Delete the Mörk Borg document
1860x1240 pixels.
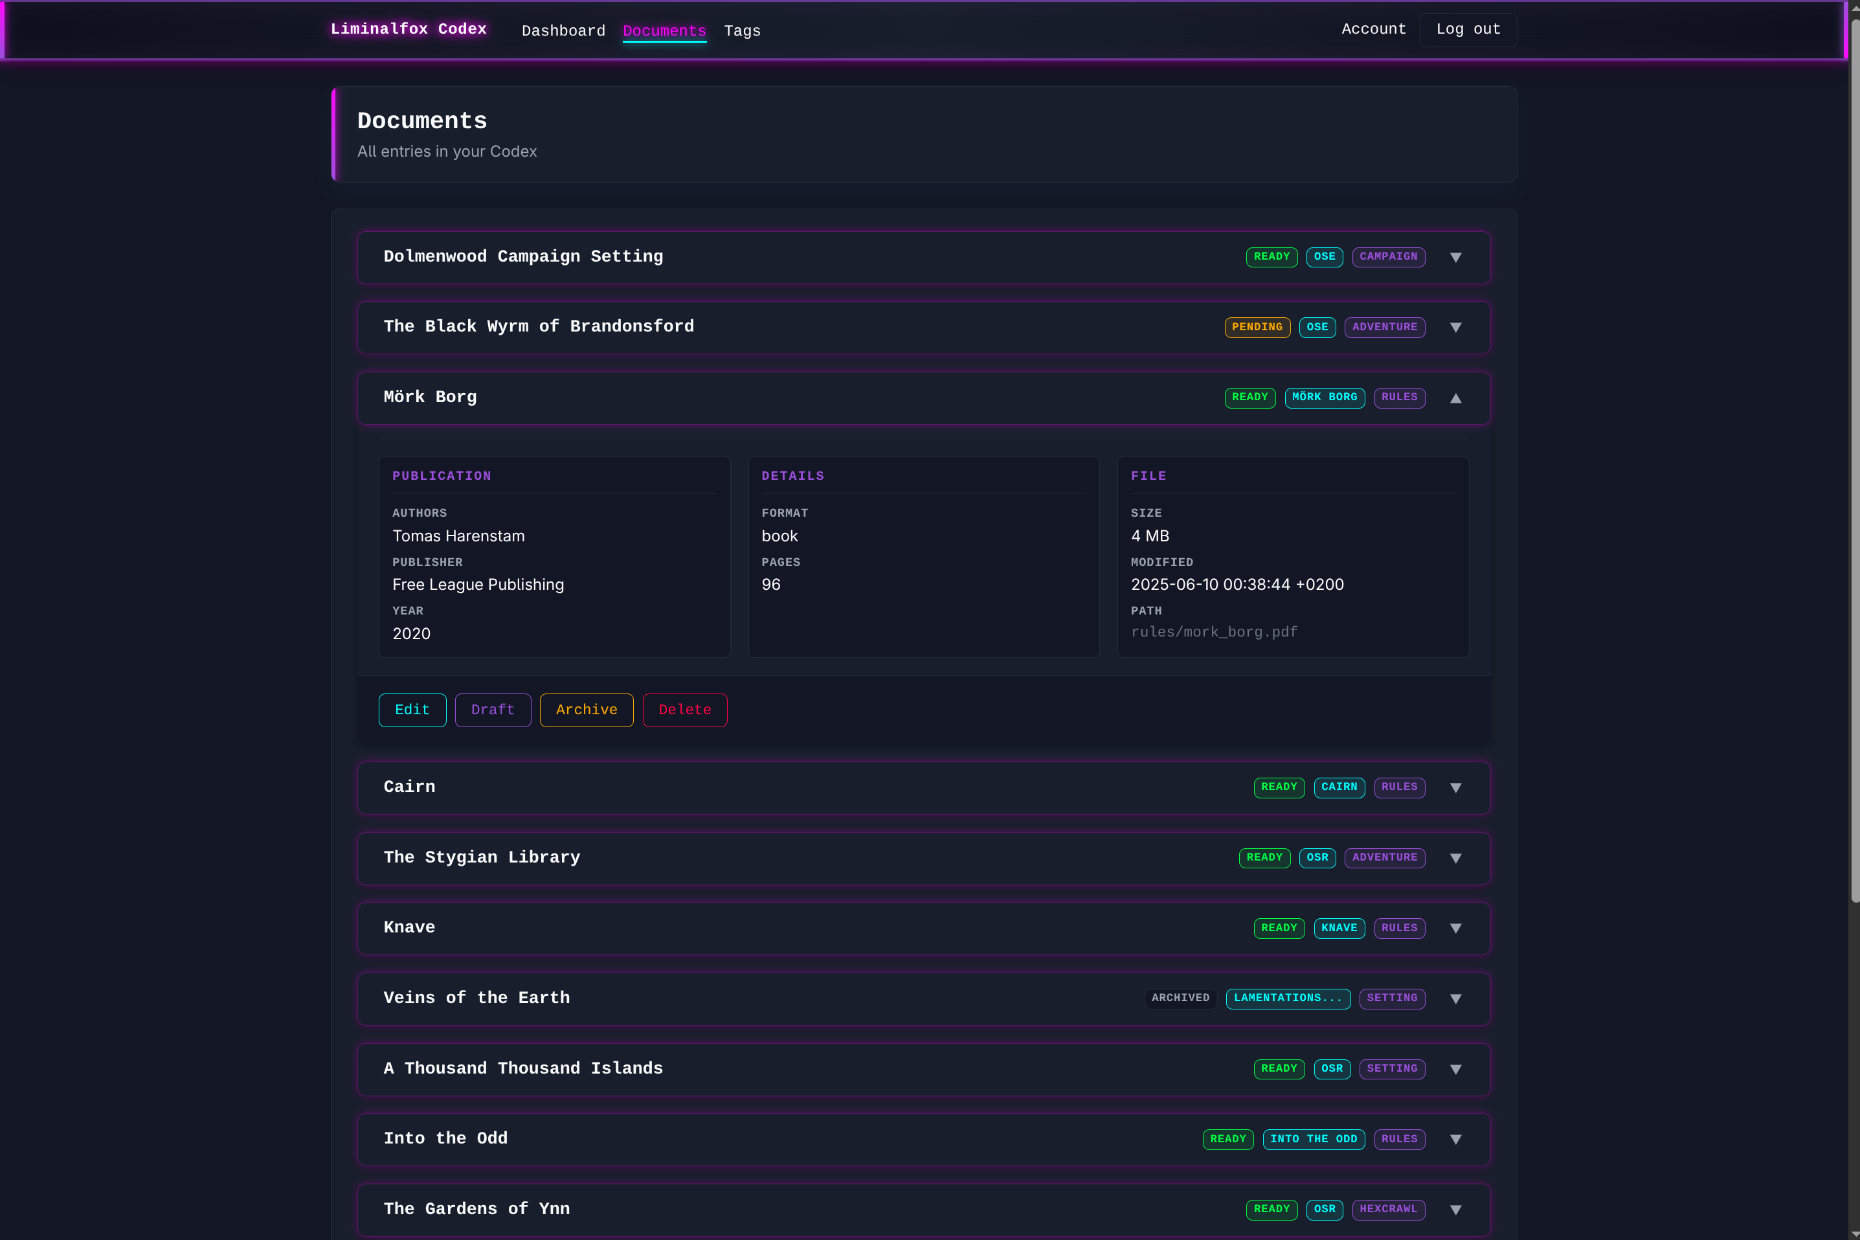684,710
